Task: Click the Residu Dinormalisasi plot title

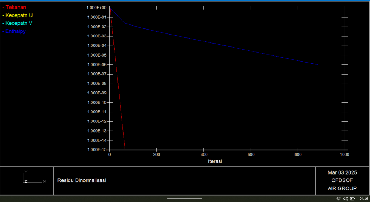Action: point(82,180)
